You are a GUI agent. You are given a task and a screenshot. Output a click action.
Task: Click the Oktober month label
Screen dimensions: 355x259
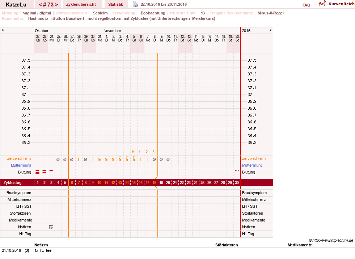(x=41, y=31)
